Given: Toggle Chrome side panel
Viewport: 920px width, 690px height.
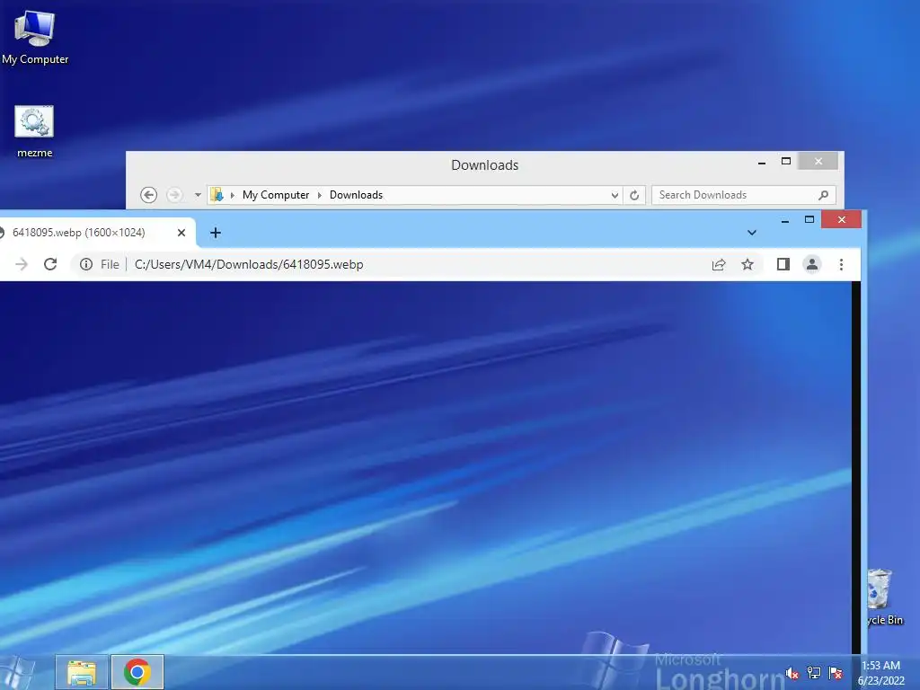Looking at the screenshot, I should pos(783,265).
